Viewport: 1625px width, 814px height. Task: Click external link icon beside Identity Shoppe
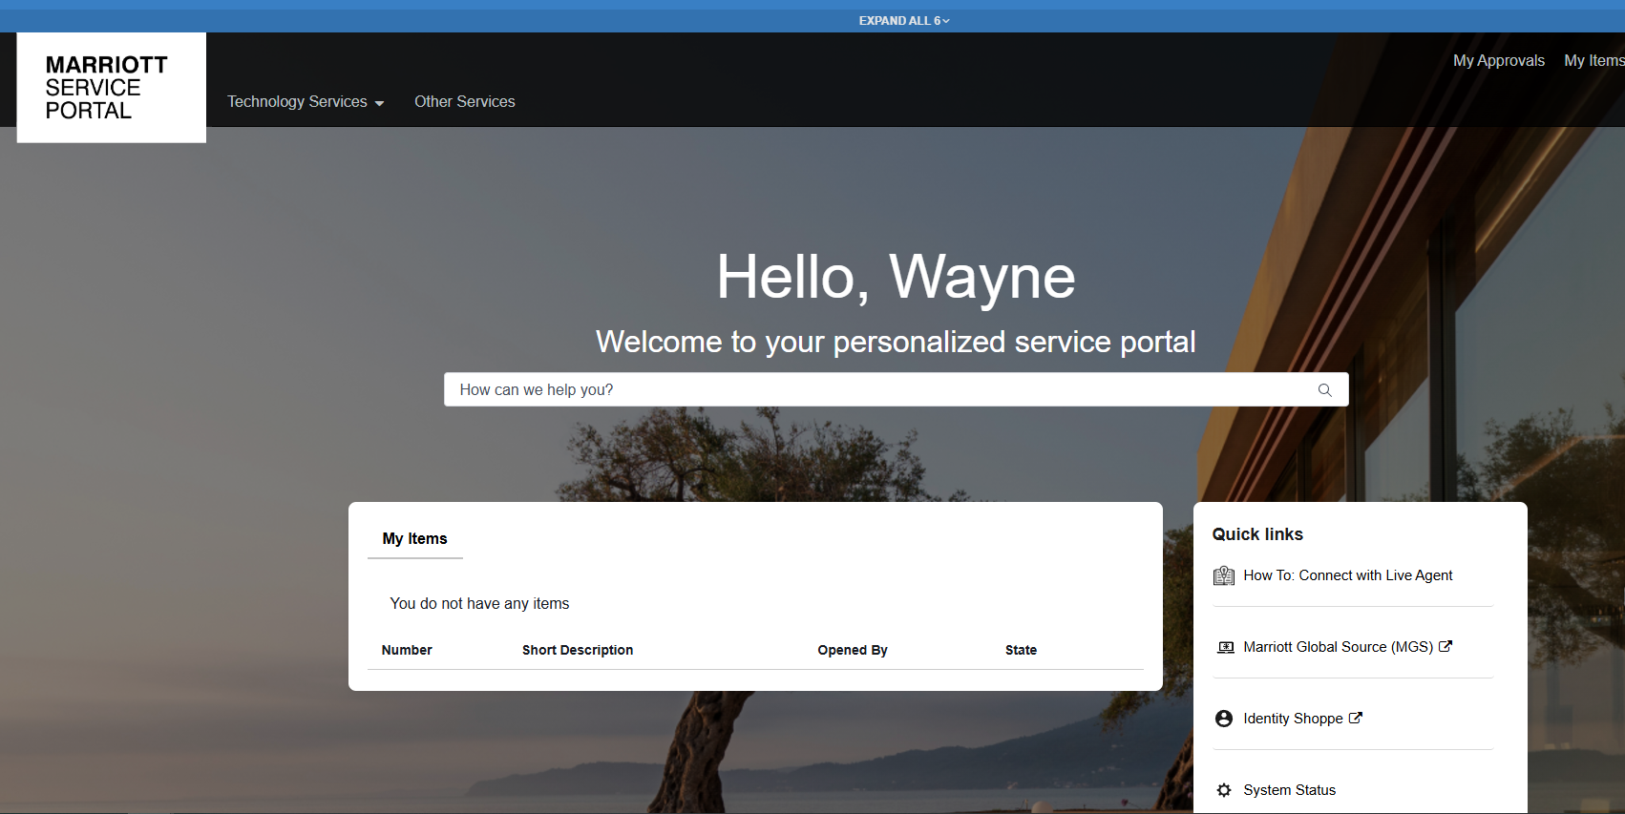click(x=1356, y=718)
